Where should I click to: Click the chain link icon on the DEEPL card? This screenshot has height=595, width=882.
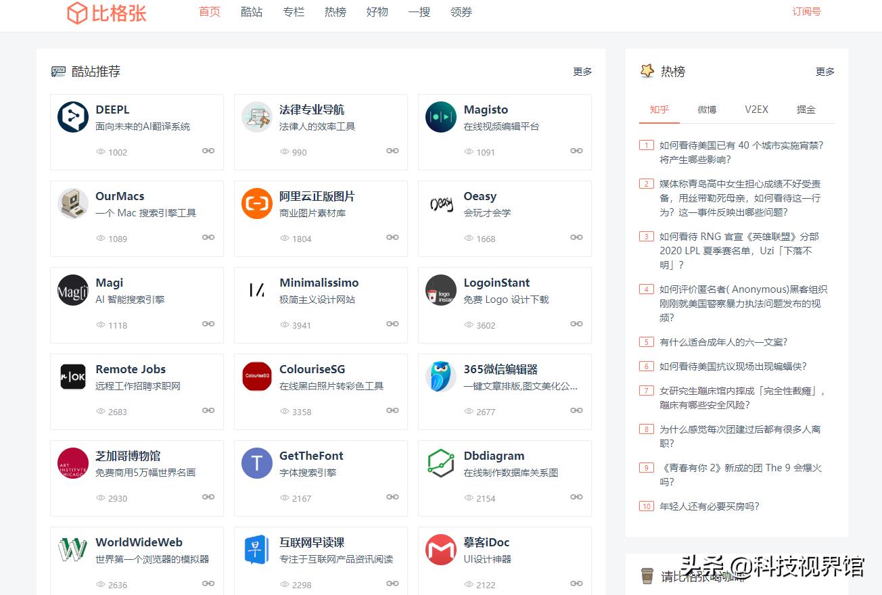pos(208,151)
